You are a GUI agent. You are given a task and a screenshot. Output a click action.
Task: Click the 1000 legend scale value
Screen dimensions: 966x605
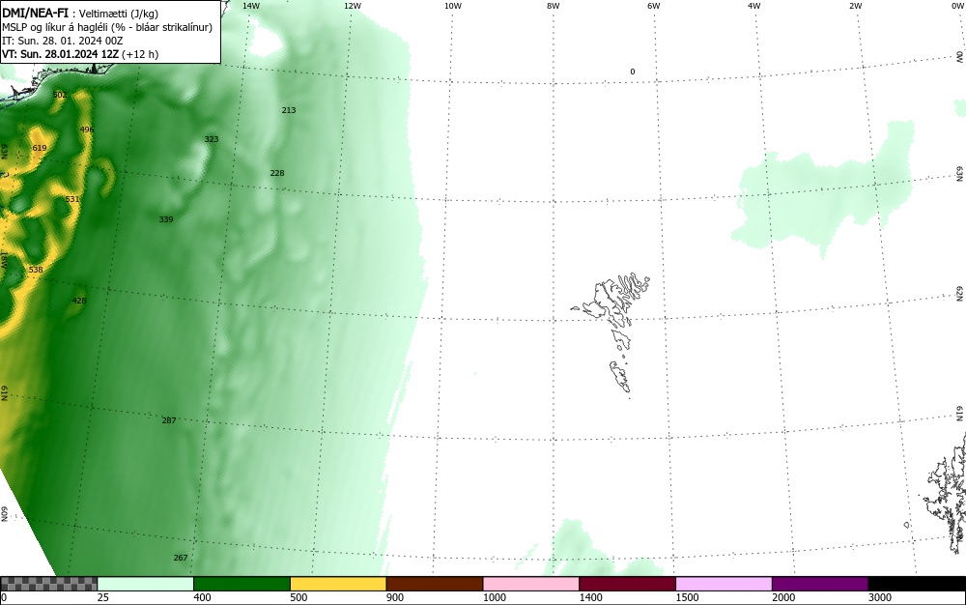495,597
